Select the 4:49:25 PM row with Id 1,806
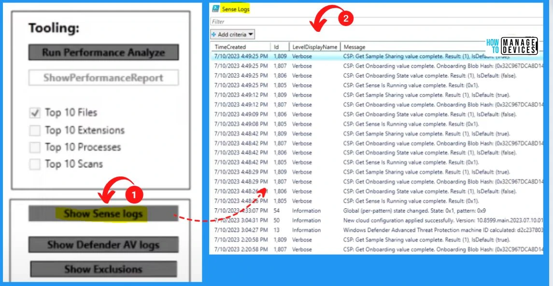The width and height of the screenshot is (553, 286). click(x=377, y=75)
